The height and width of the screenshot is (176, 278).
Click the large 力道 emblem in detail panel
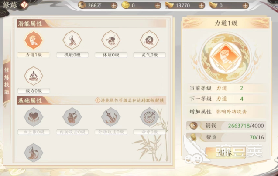(x=226, y=57)
